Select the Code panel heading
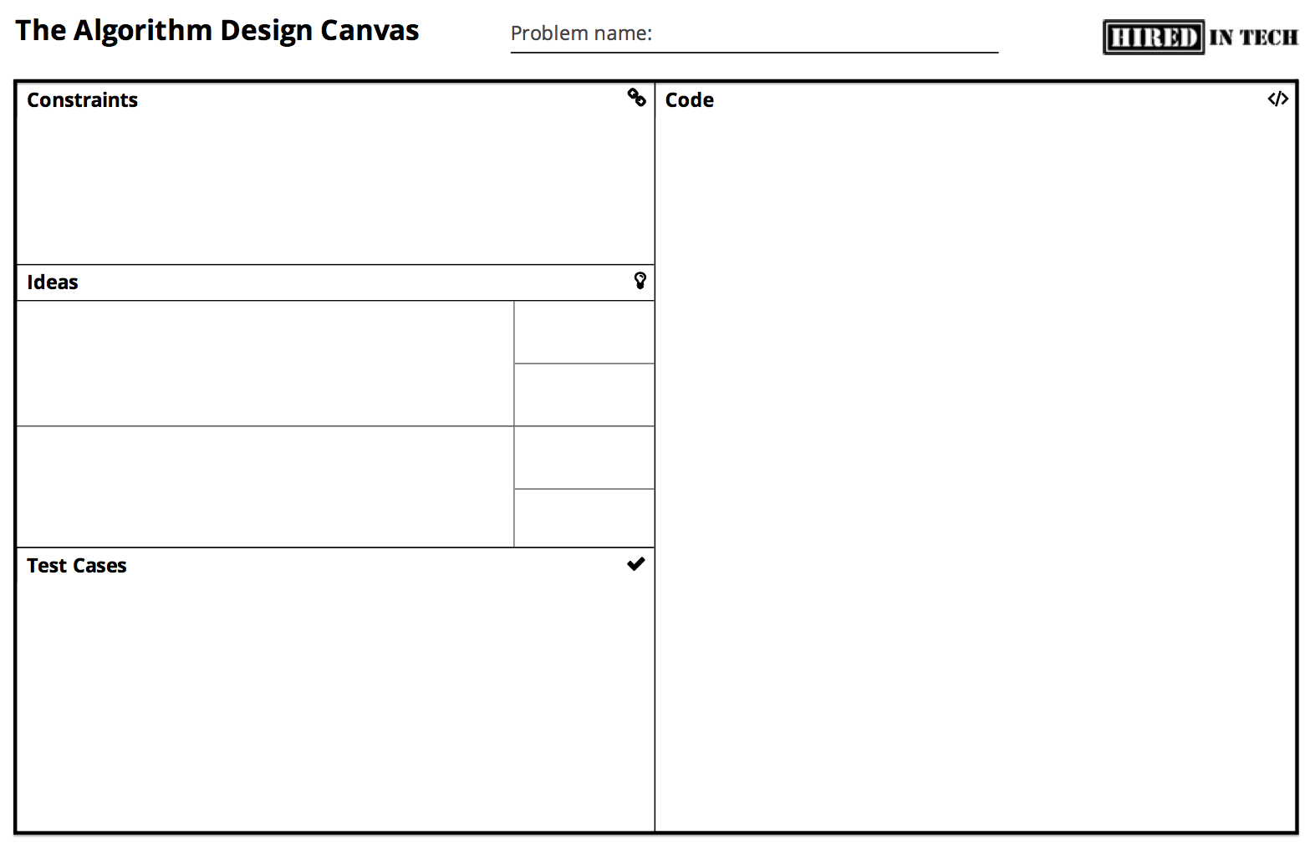Image resolution: width=1310 pixels, height=850 pixels. click(689, 100)
